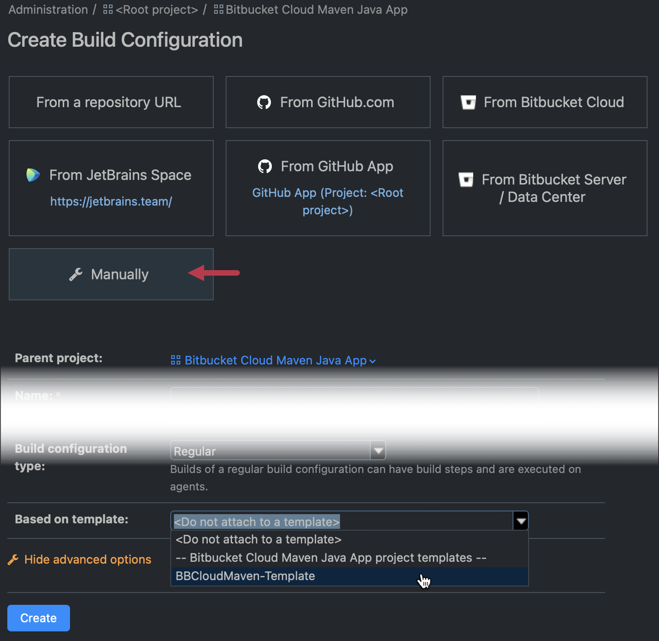Open the Based on template combo box
This screenshot has height=641, width=659.
(350, 521)
